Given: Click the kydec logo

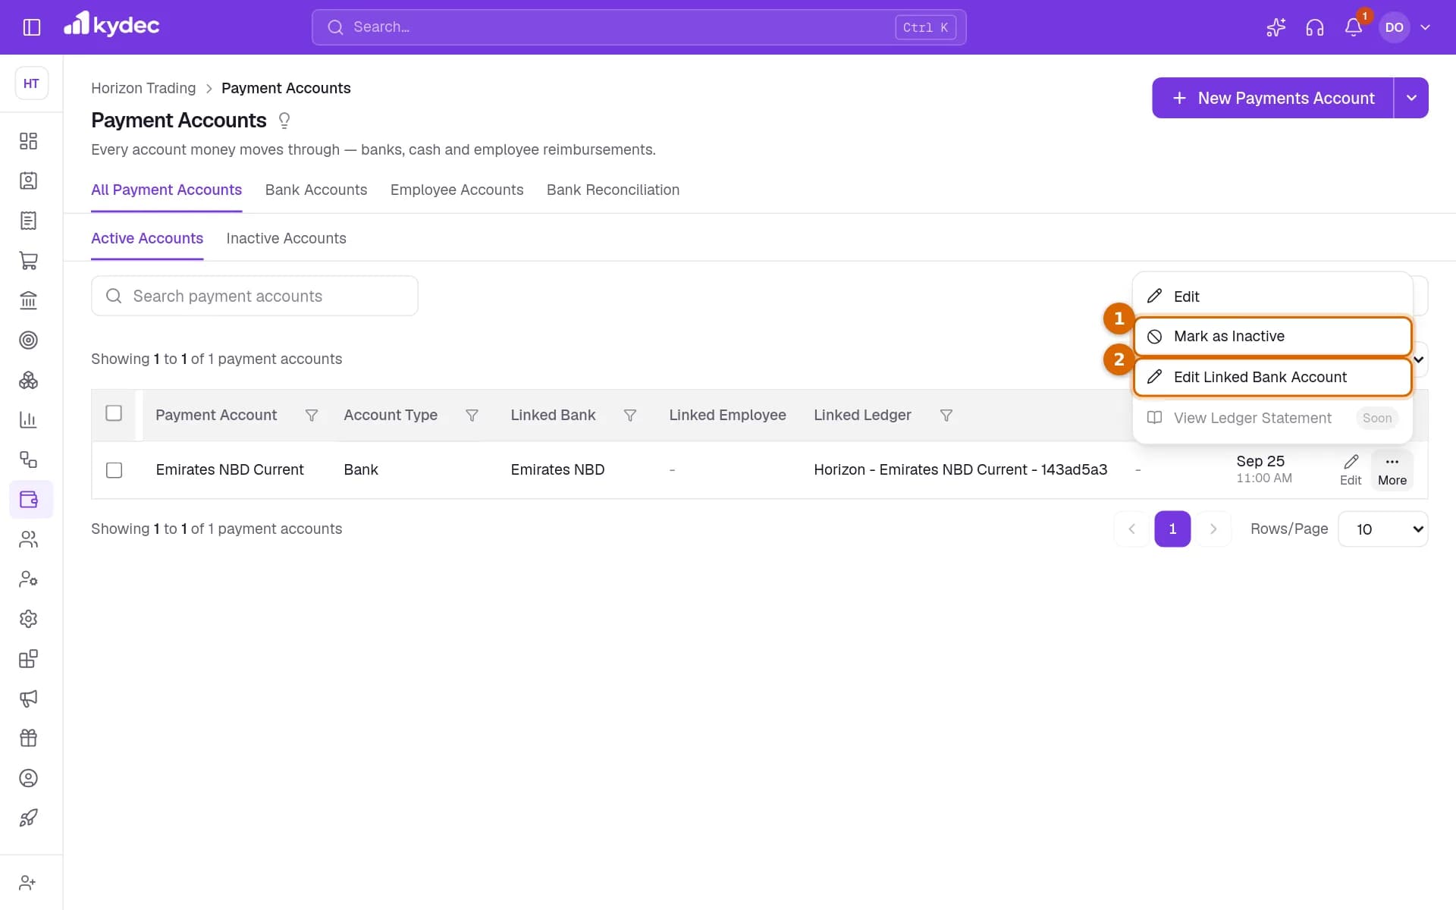Looking at the screenshot, I should [111, 25].
